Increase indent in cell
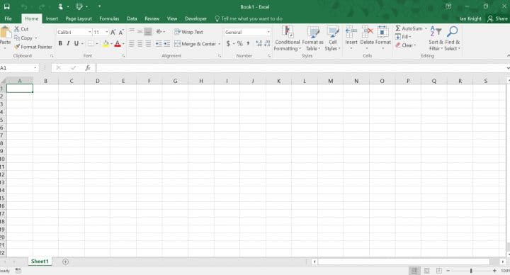 point(166,43)
